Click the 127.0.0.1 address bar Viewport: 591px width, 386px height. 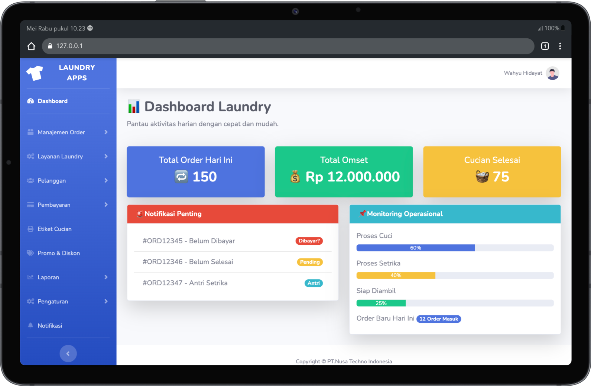click(288, 46)
